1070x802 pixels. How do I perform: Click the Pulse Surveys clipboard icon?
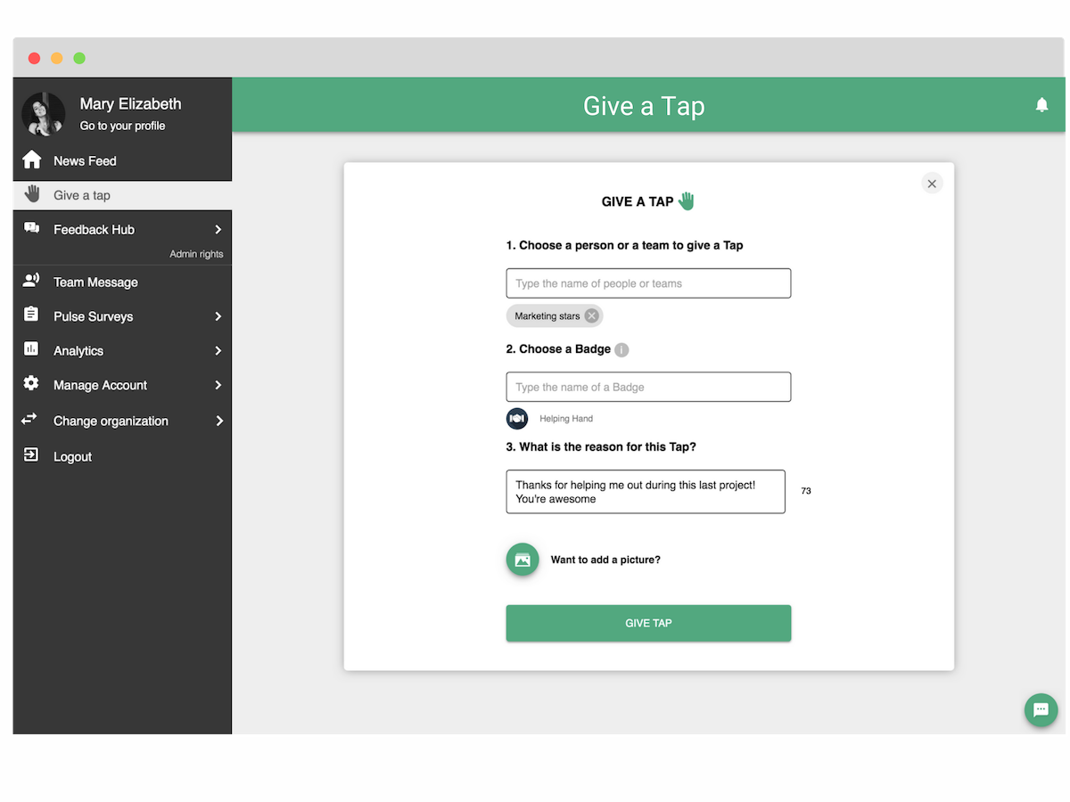tap(31, 315)
